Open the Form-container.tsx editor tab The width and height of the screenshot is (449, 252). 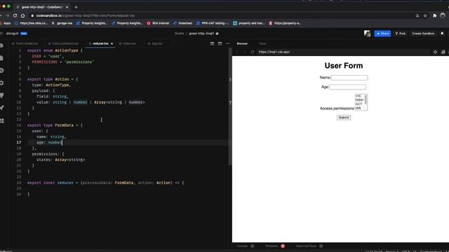[65, 43]
